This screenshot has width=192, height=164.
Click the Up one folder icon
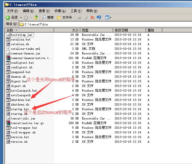point(36,17)
